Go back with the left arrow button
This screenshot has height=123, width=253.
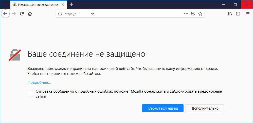pyautogui.click(x=5, y=14)
